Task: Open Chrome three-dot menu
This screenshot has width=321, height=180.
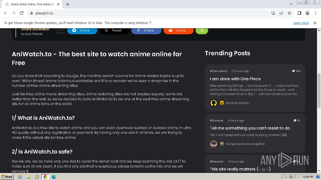Action: coord(315,13)
